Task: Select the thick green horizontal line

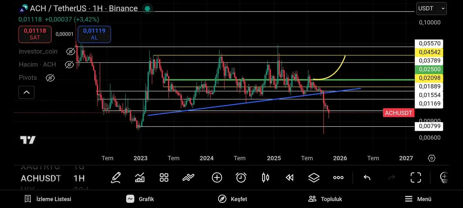Action: pos(289,80)
